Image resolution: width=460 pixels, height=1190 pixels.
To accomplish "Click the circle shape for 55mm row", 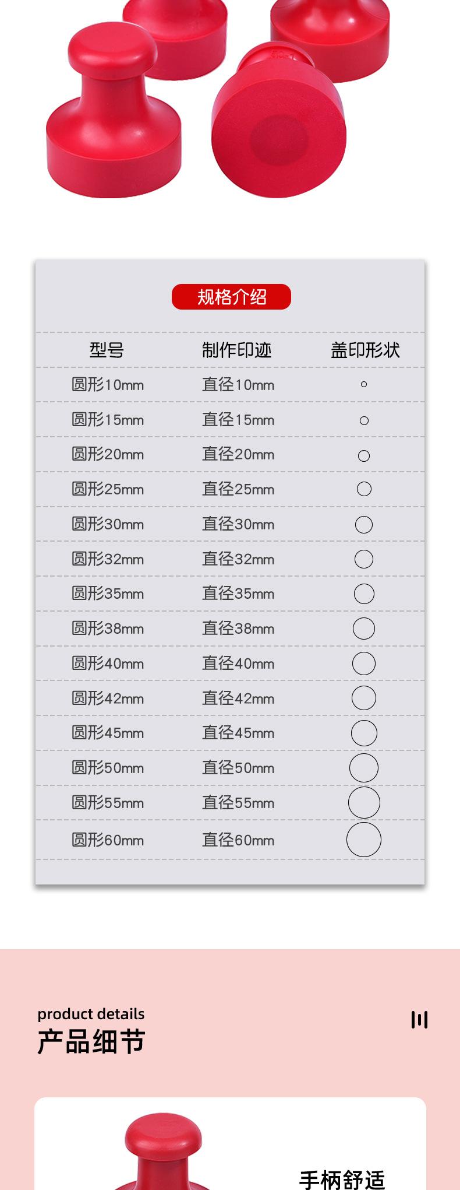I will pos(364,802).
